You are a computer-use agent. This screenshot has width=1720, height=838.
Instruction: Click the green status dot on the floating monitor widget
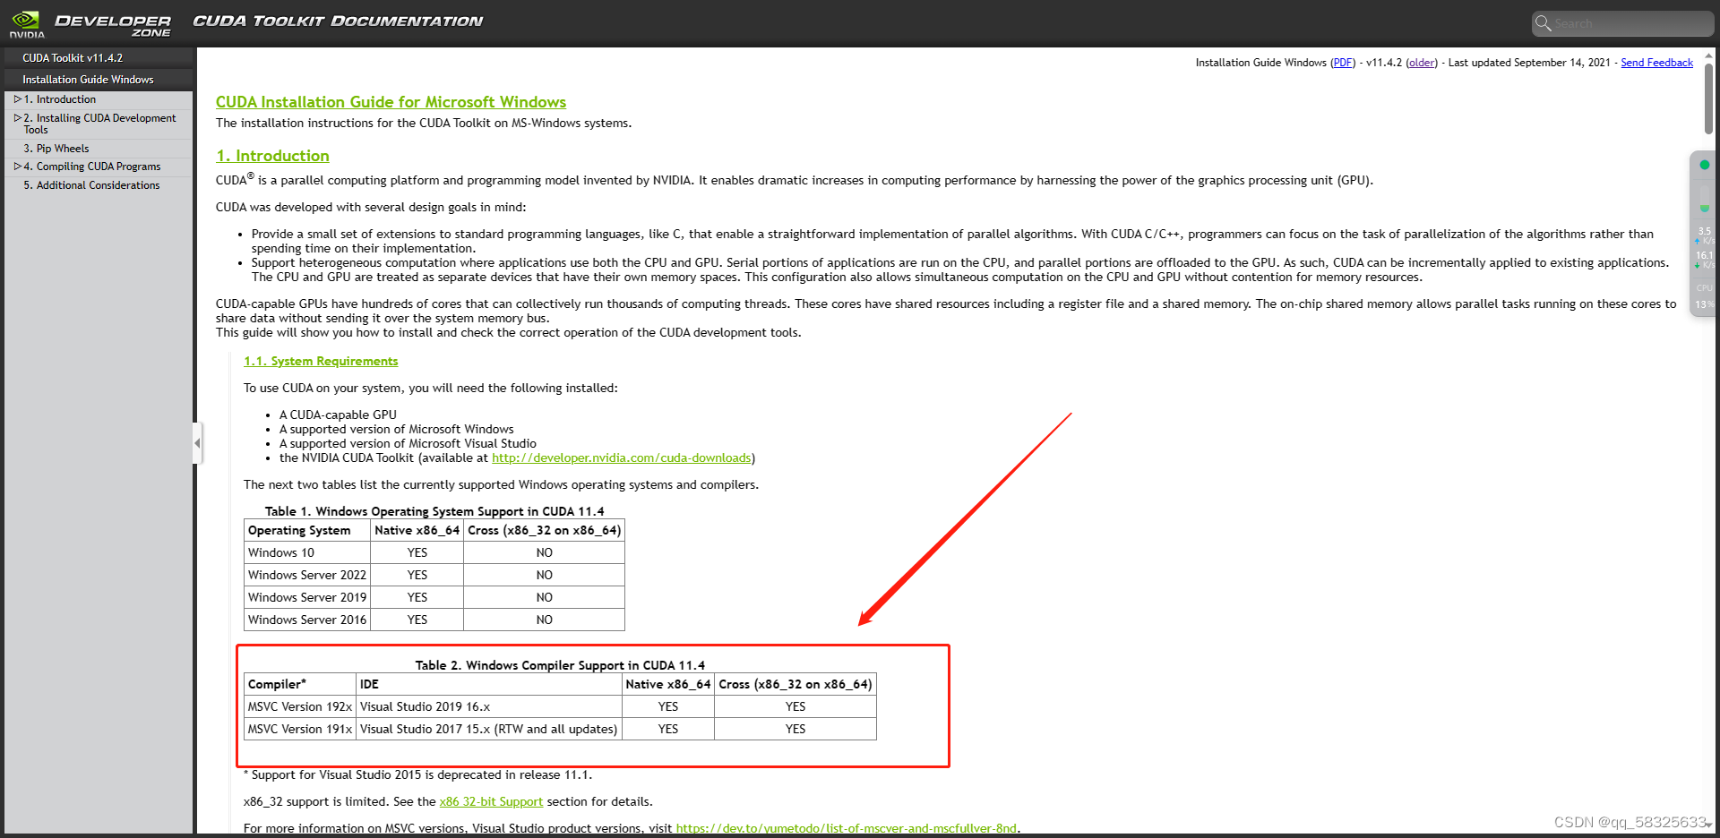coord(1705,165)
